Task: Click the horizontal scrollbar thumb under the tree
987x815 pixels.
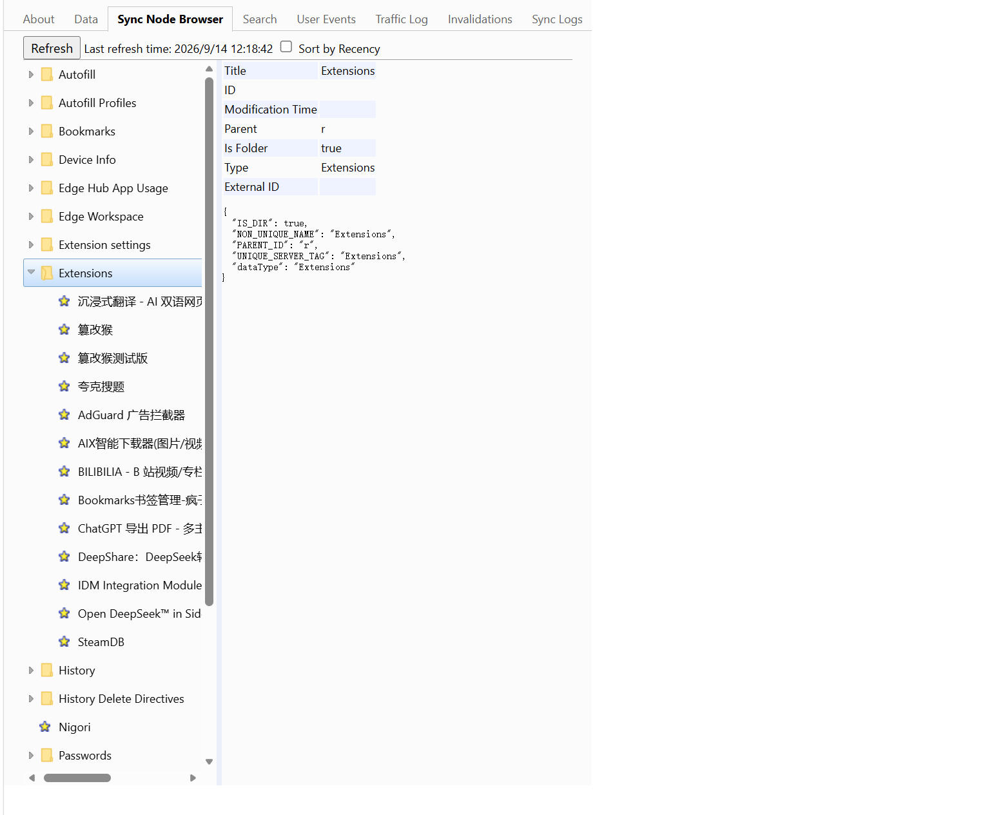Action: coord(77,778)
